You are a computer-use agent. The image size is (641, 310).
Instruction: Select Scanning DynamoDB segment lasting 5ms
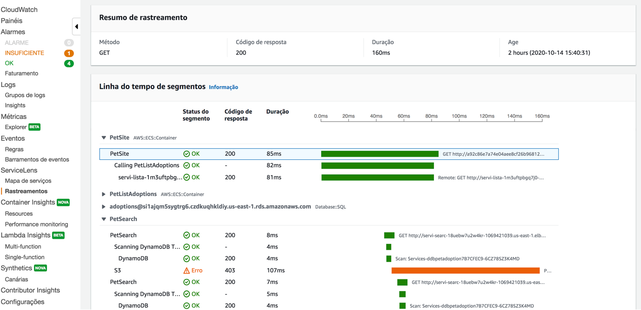[147, 294]
